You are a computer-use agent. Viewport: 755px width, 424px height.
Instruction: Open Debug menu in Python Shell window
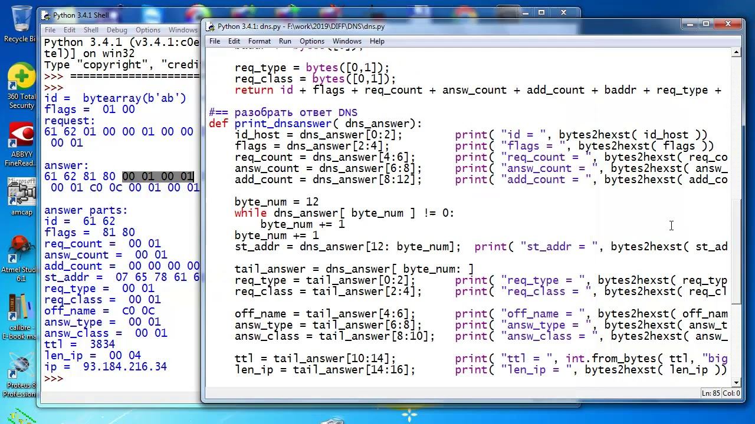[117, 30]
